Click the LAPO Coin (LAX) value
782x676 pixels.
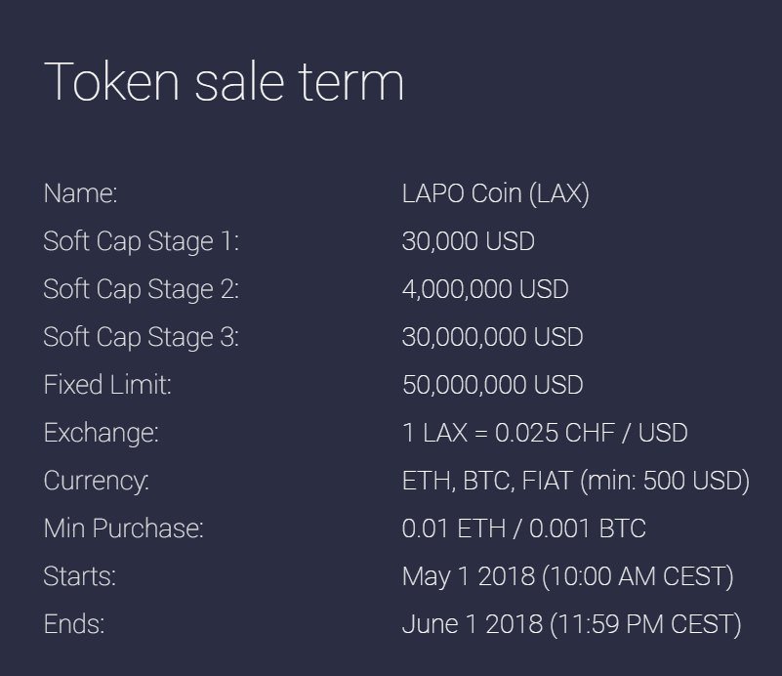click(x=496, y=193)
